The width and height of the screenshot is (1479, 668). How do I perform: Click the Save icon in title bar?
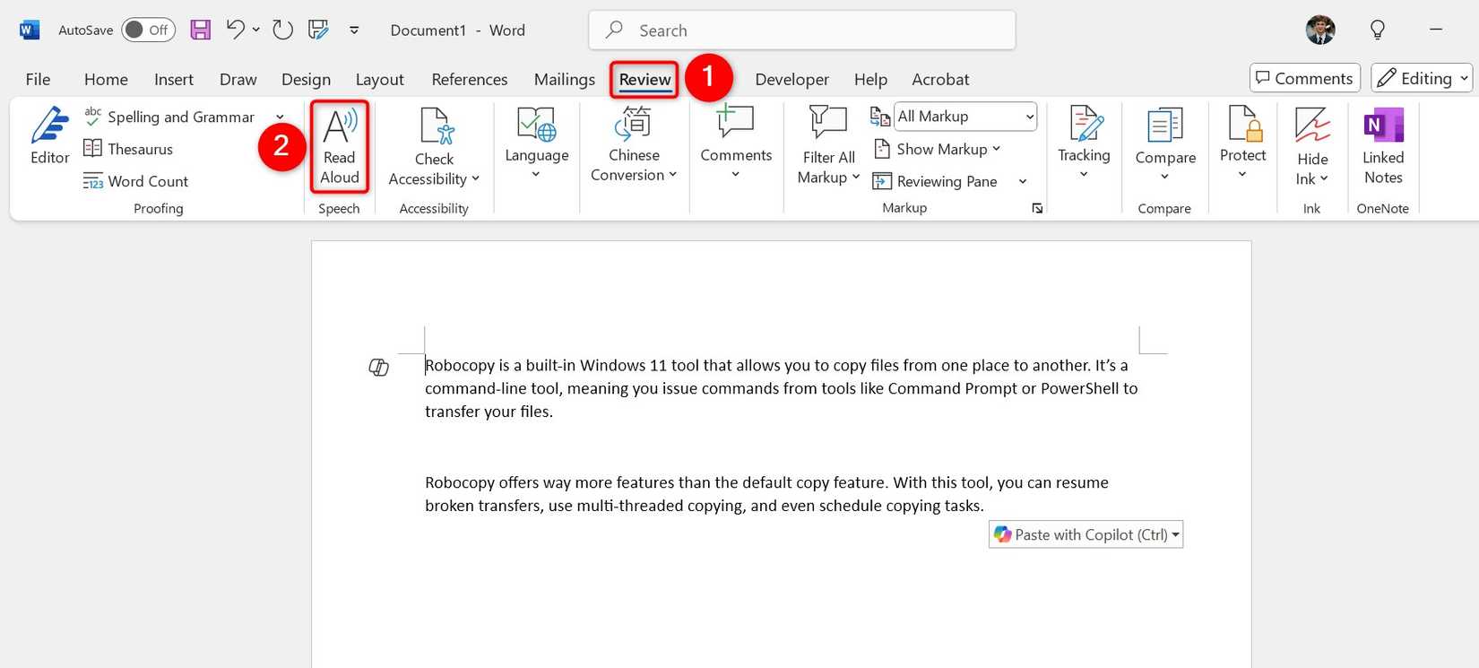point(201,30)
